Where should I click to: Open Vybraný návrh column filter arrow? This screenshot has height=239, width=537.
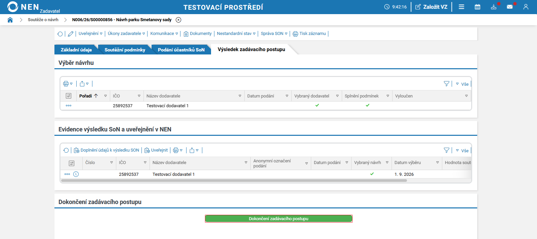387,162
